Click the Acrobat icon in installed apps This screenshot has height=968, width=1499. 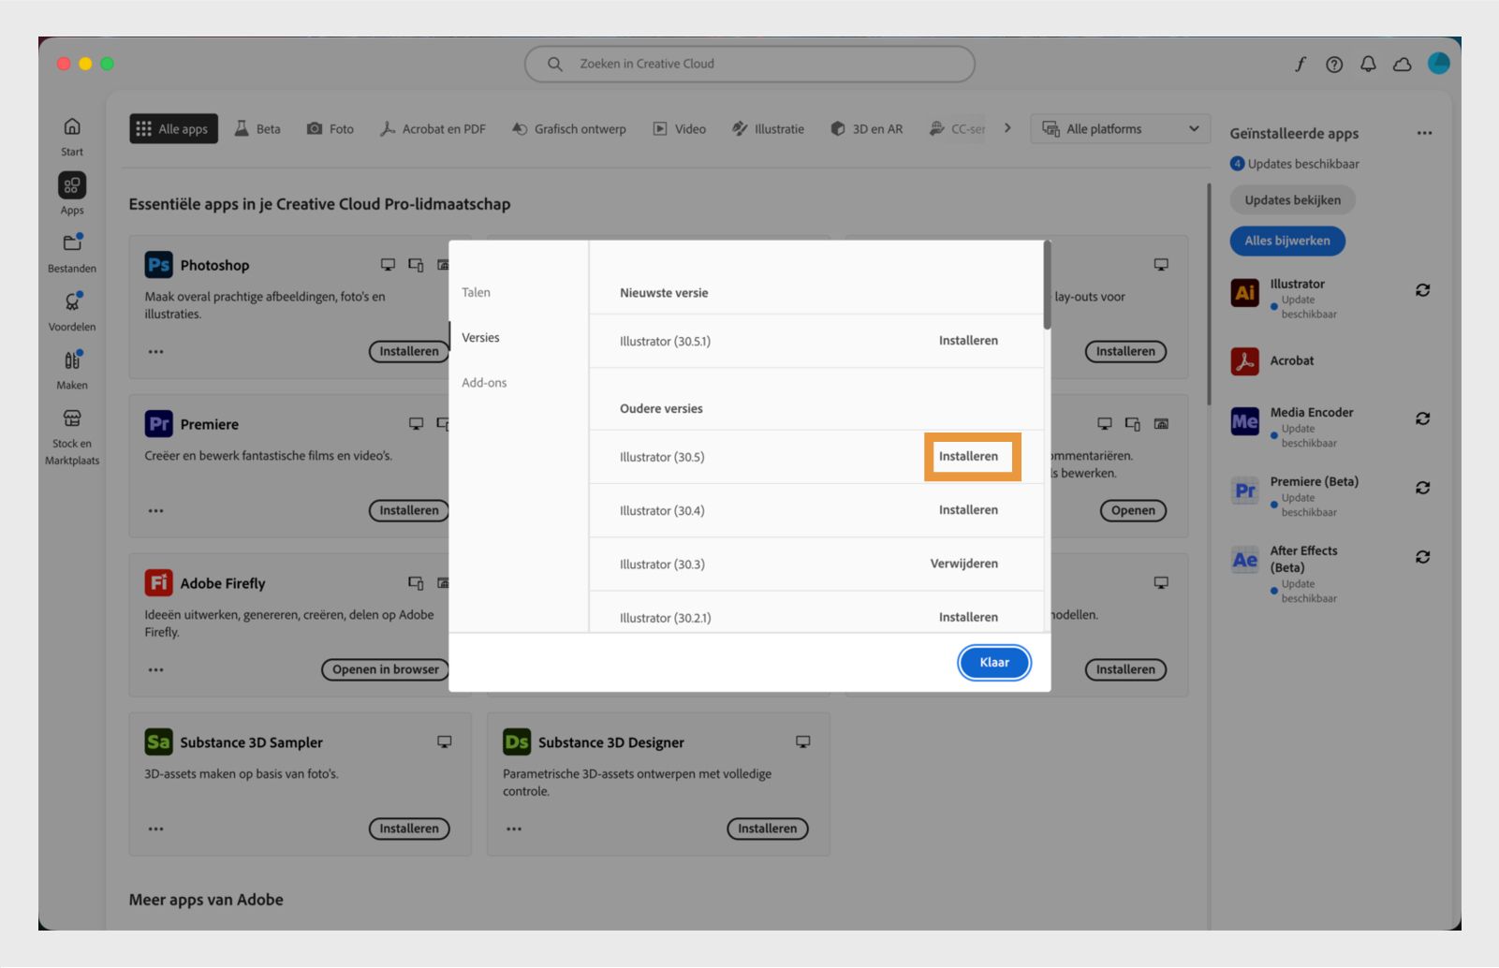(x=1244, y=360)
